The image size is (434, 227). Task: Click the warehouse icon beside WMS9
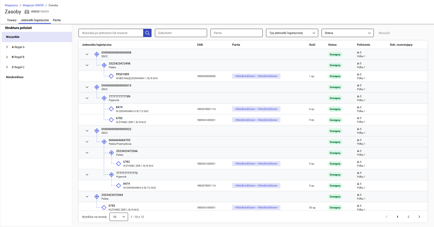coord(27,12)
